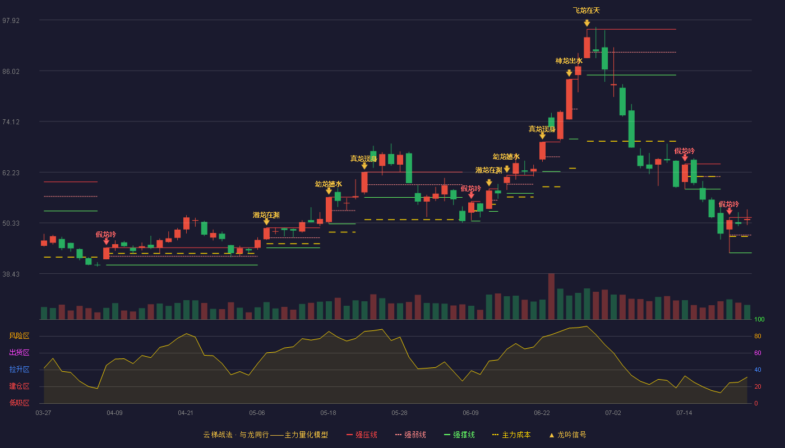
Task: Click the 80 indicator axis value
Action: coord(758,337)
